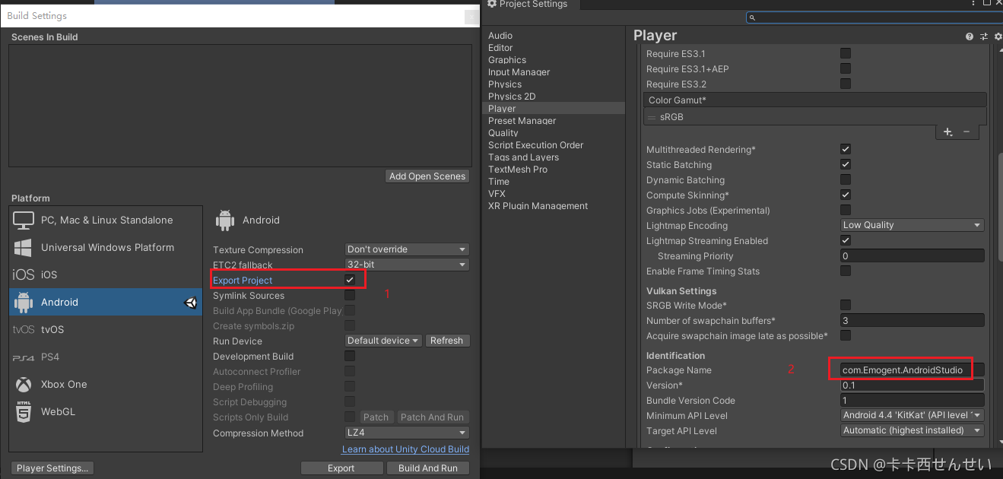Viewport: 1003px width, 479px height.
Task: Open Lightmap Encoding dropdown
Action: [x=913, y=225]
